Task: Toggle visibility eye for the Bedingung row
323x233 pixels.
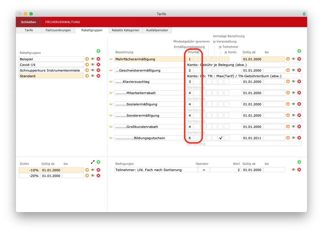Action: [294, 170]
